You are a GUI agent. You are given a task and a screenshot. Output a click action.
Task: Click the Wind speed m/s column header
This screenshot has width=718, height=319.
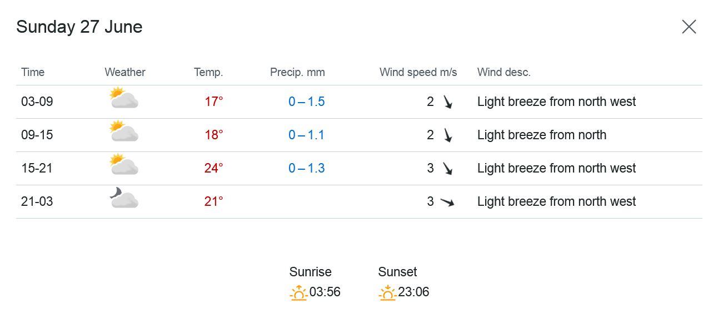pos(418,72)
